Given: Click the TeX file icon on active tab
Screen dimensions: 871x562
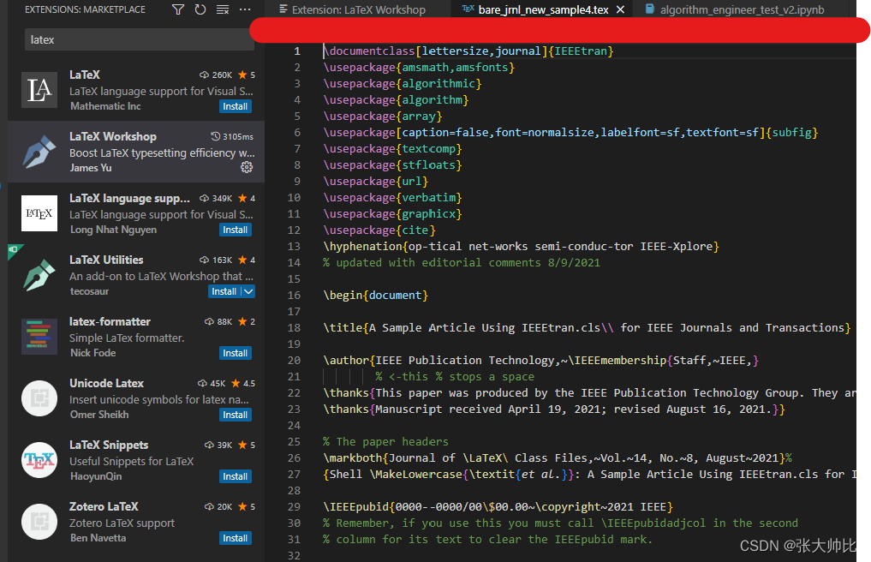Looking at the screenshot, I should click(x=468, y=9).
